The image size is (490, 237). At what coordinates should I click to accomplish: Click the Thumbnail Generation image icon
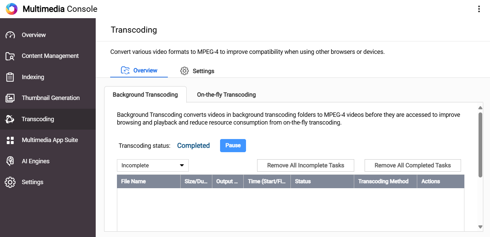click(x=10, y=98)
